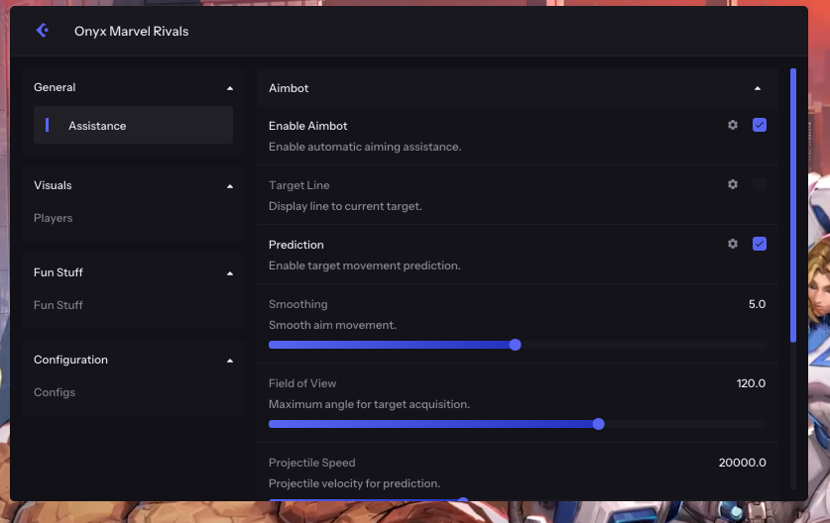Collapse the Configuration sidebar section

(230, 361)
